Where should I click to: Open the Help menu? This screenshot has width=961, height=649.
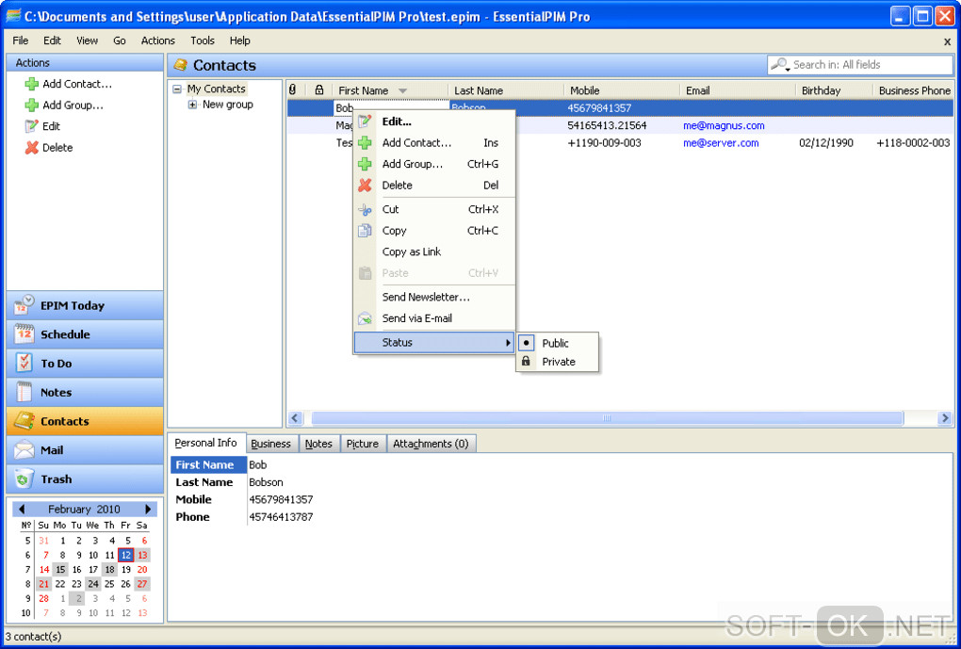[x=239, y=41]
